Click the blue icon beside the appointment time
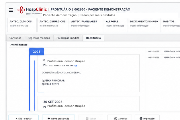This screenshot has height=120, width=180. tap(76, 66)
